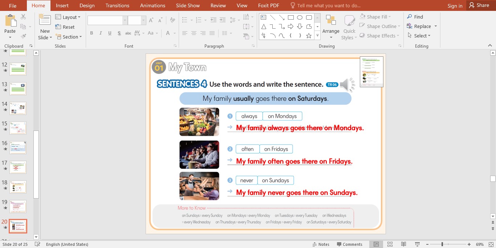The image size is (496, 248).
Task: Select the Freeform Scribble shape
Action: [x=264, y=36]
